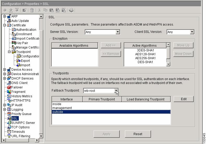This screenshot has height=144, width=206.
Task: Click the Delete trash can toolbar icon
Action: point(32,10)
